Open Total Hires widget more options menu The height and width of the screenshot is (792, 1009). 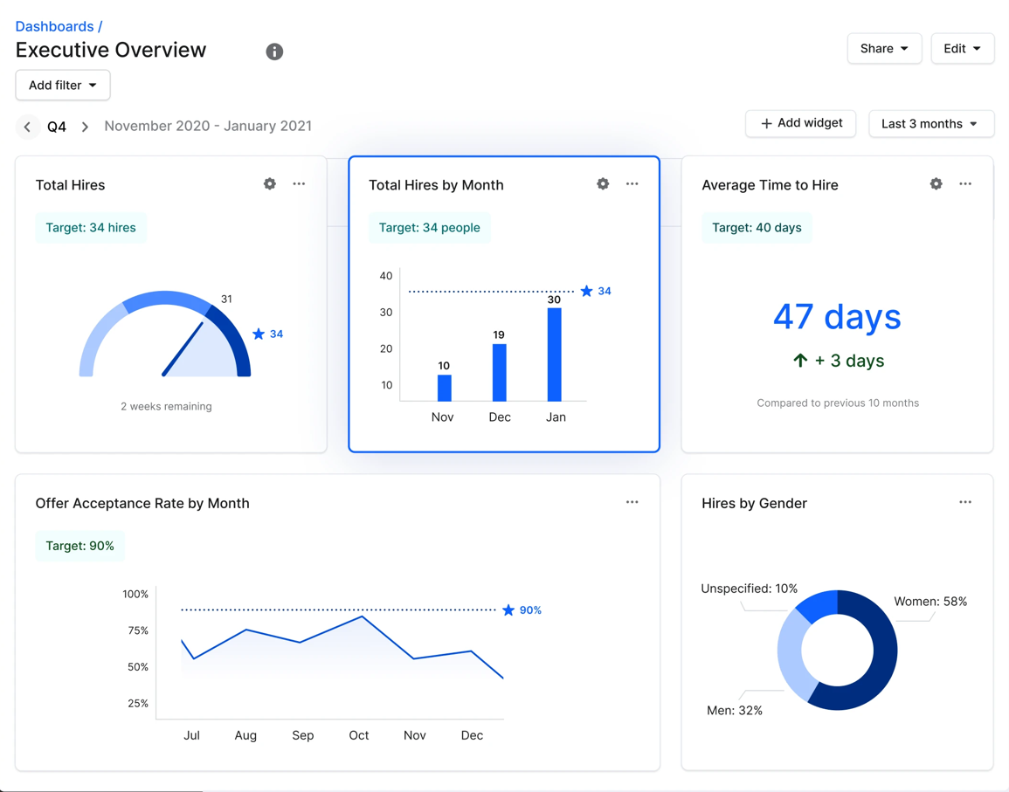coord(300,184)
